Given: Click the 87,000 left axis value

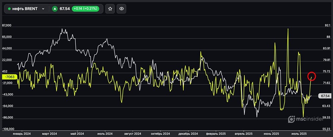Looking at the screenshot, I should 7,25.
